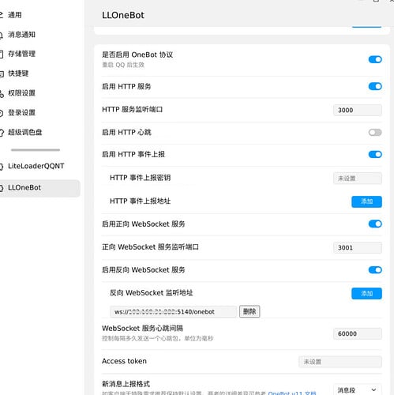
Task: Click 添加 for HTTP 事件上报地址
Action: coord(366,201)
